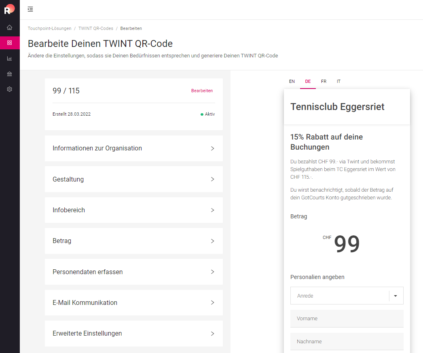Expand Personendaten erfassen section
Image resolution: width=423 pixels, height=353 pixels.
click(134, 272)
